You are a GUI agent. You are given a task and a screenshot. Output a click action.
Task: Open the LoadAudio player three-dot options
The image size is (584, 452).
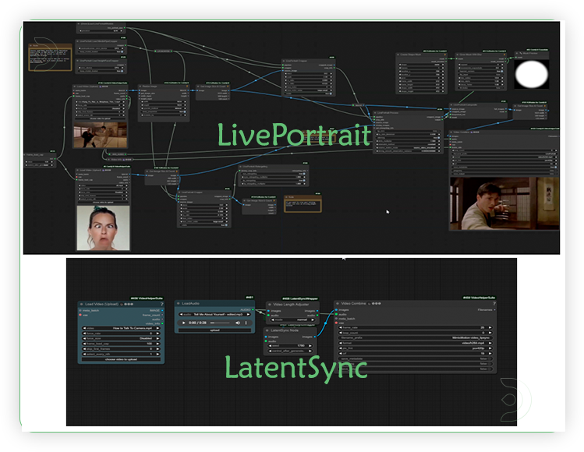246,323
